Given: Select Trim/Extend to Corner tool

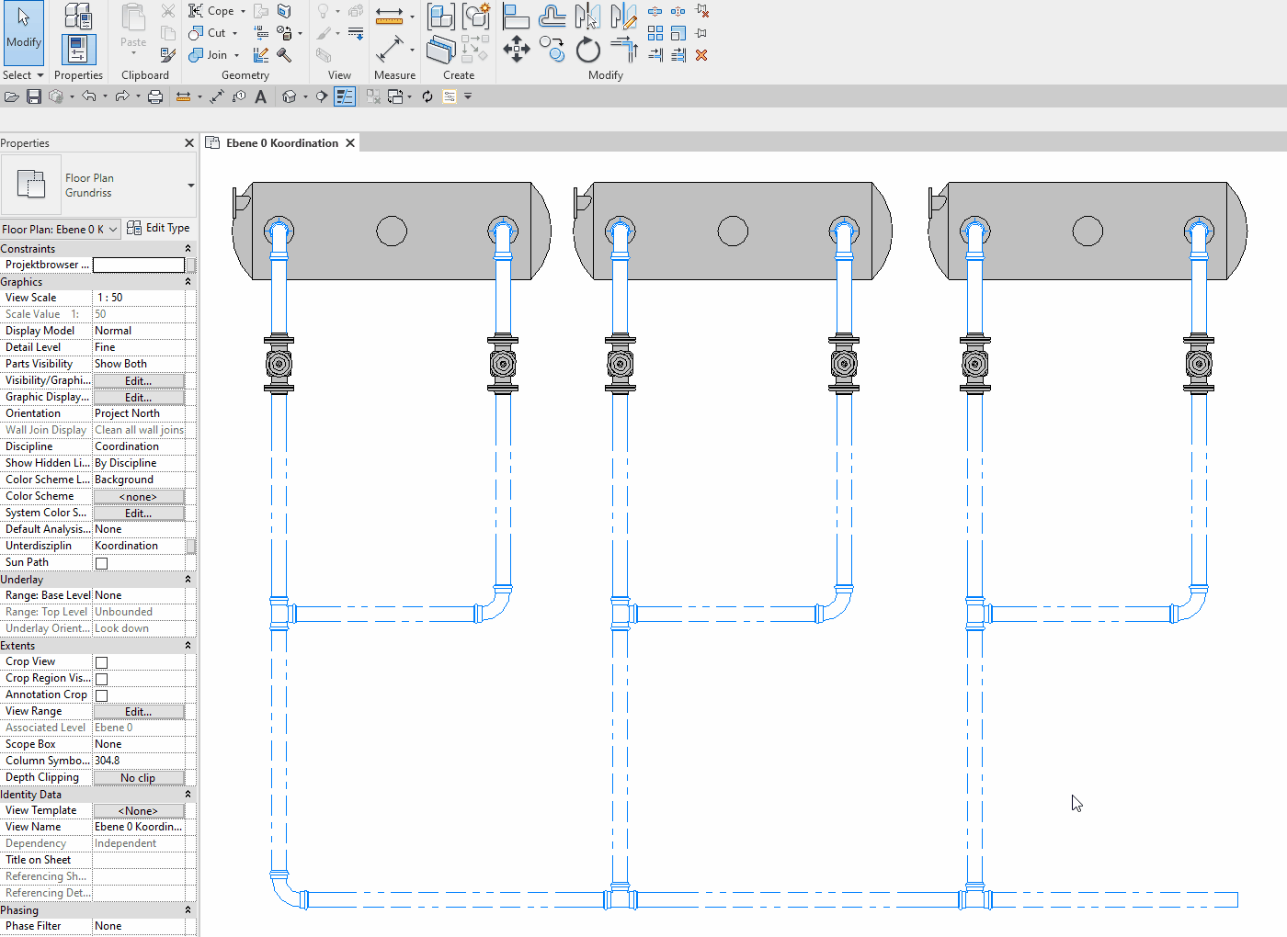Looking at the screenshot, I should (623, 49).
